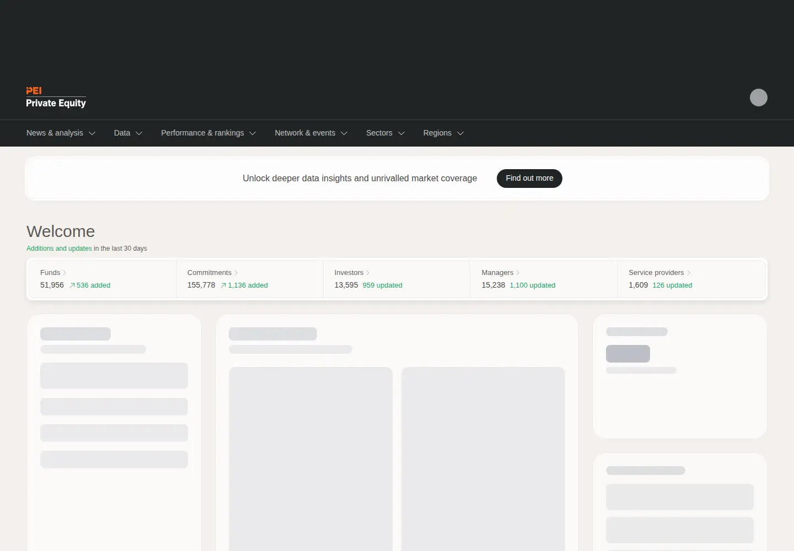Click the Find out more button
This screenshot has width=794, height=551.
[x=529, y=179]
